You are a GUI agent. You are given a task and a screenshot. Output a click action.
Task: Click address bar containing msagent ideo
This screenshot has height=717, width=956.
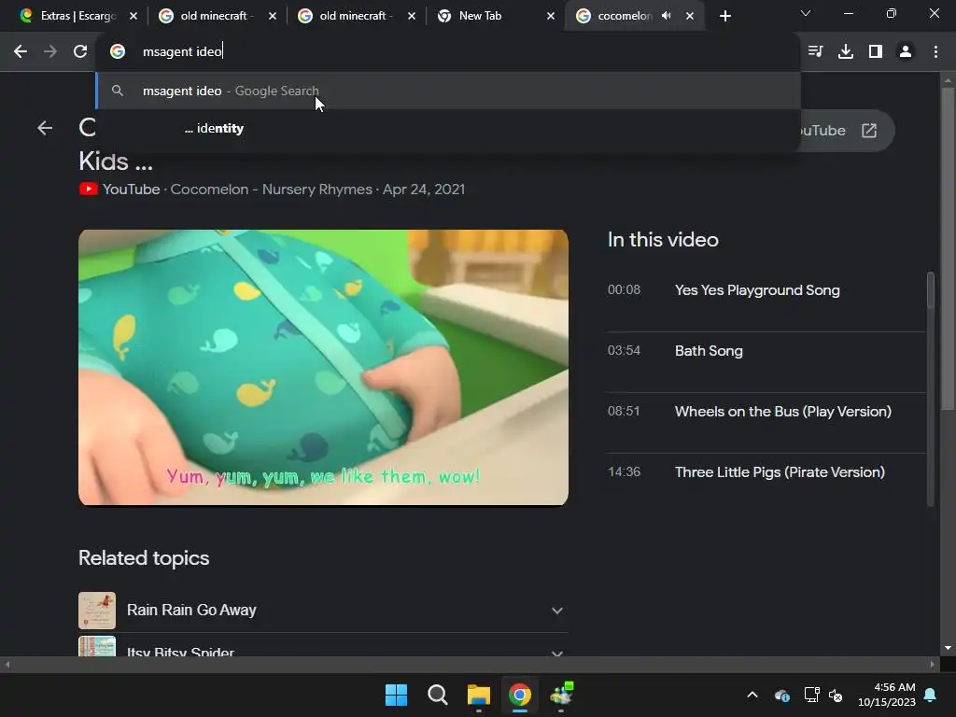448,52
